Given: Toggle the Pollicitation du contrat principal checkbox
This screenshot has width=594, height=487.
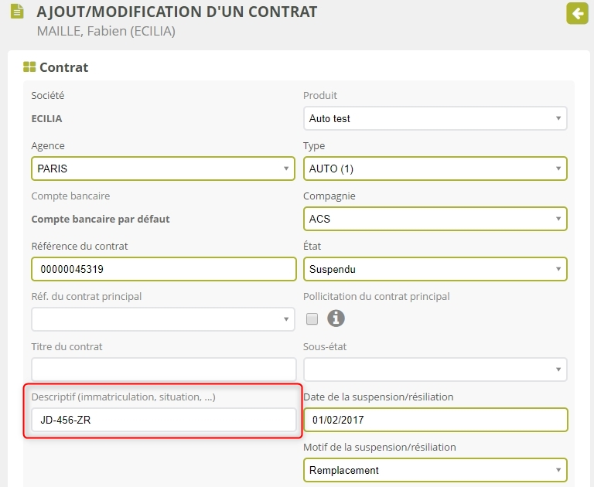Looking at the screenshot, I should [x=312, y=319].
